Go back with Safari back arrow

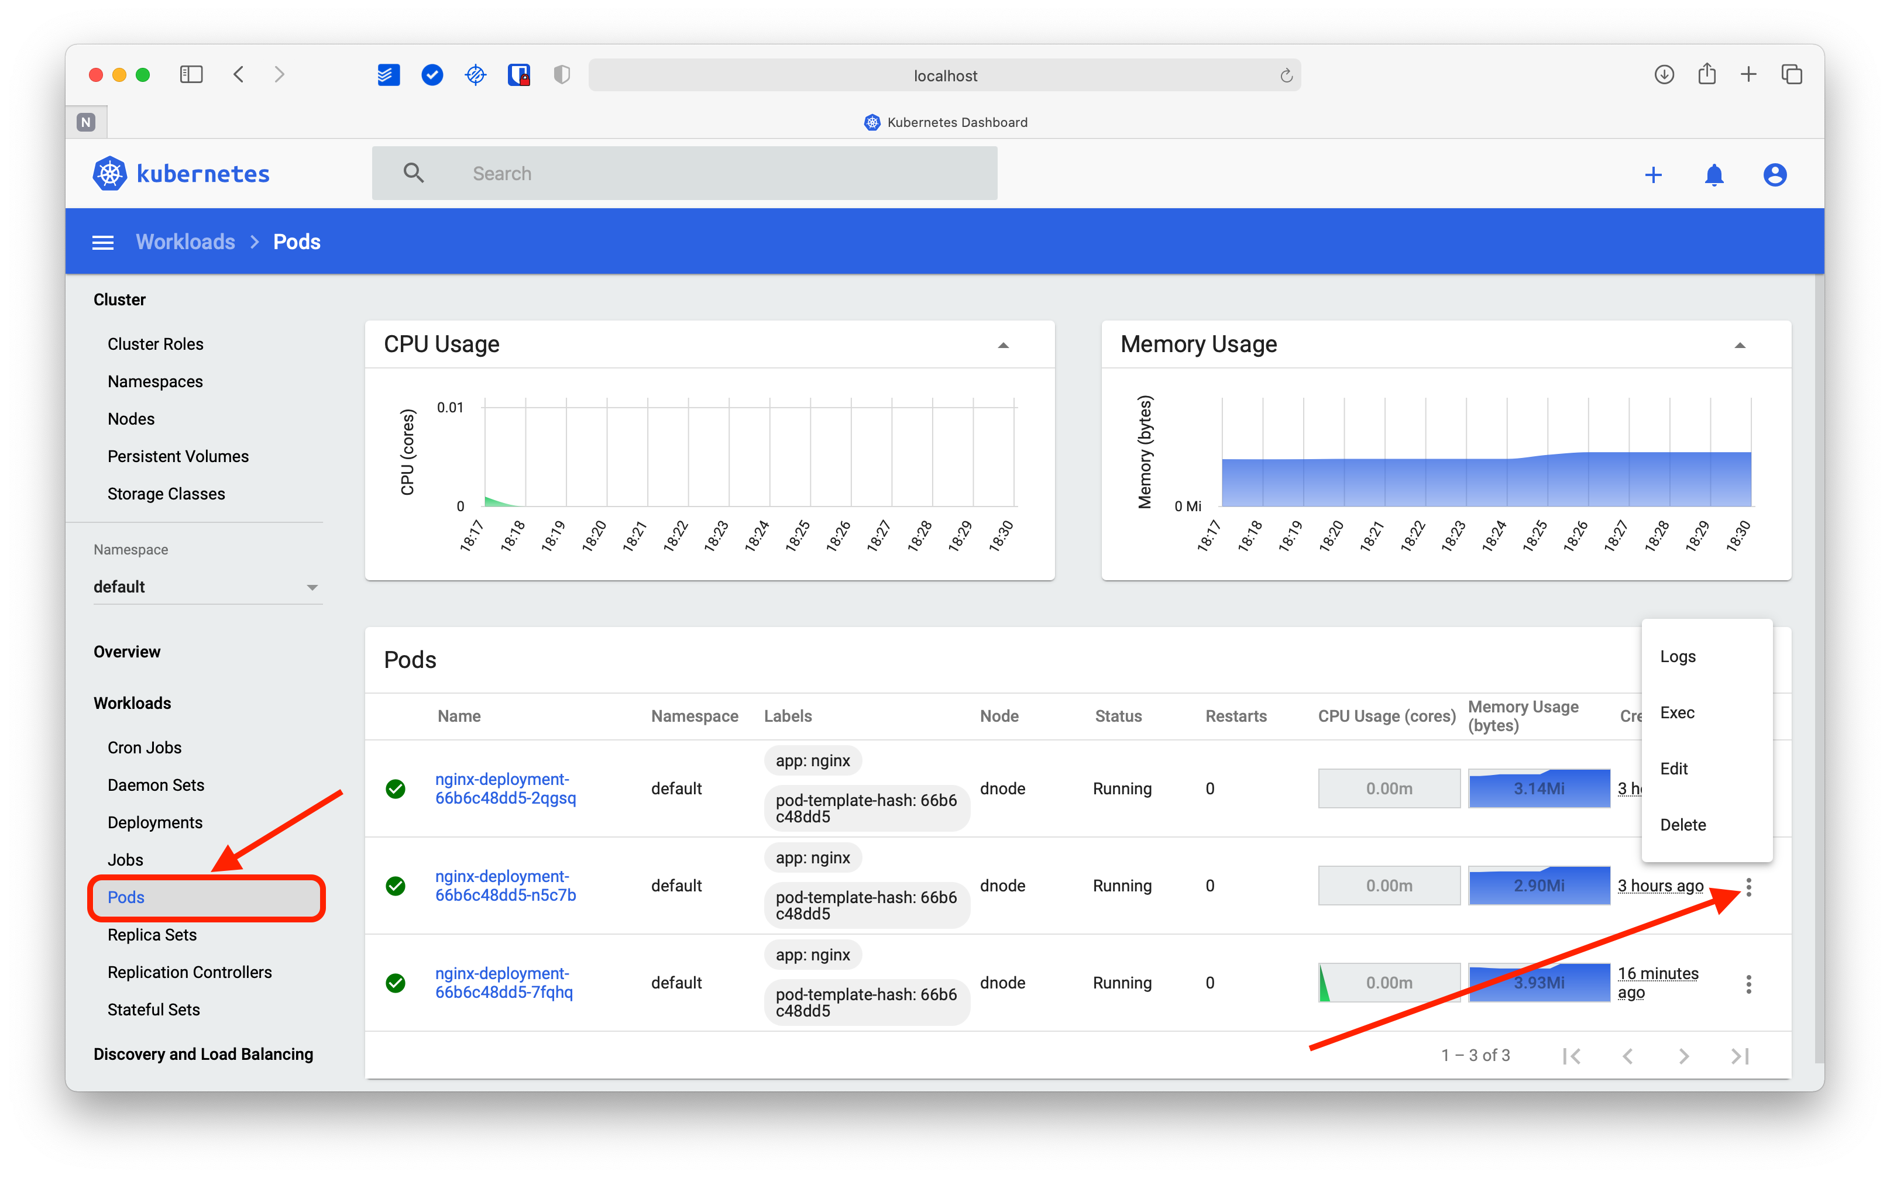[239, 75]
